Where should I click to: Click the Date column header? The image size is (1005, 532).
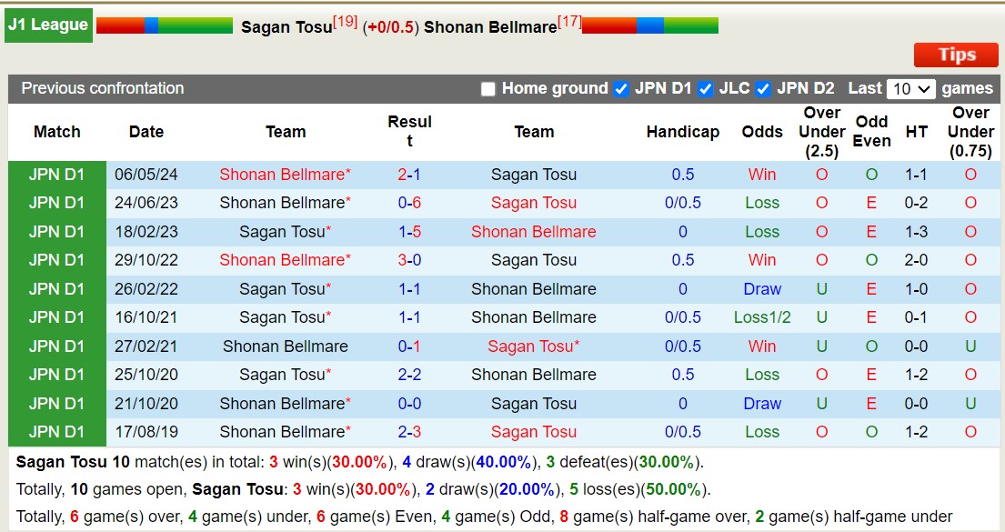pos(146,132)
